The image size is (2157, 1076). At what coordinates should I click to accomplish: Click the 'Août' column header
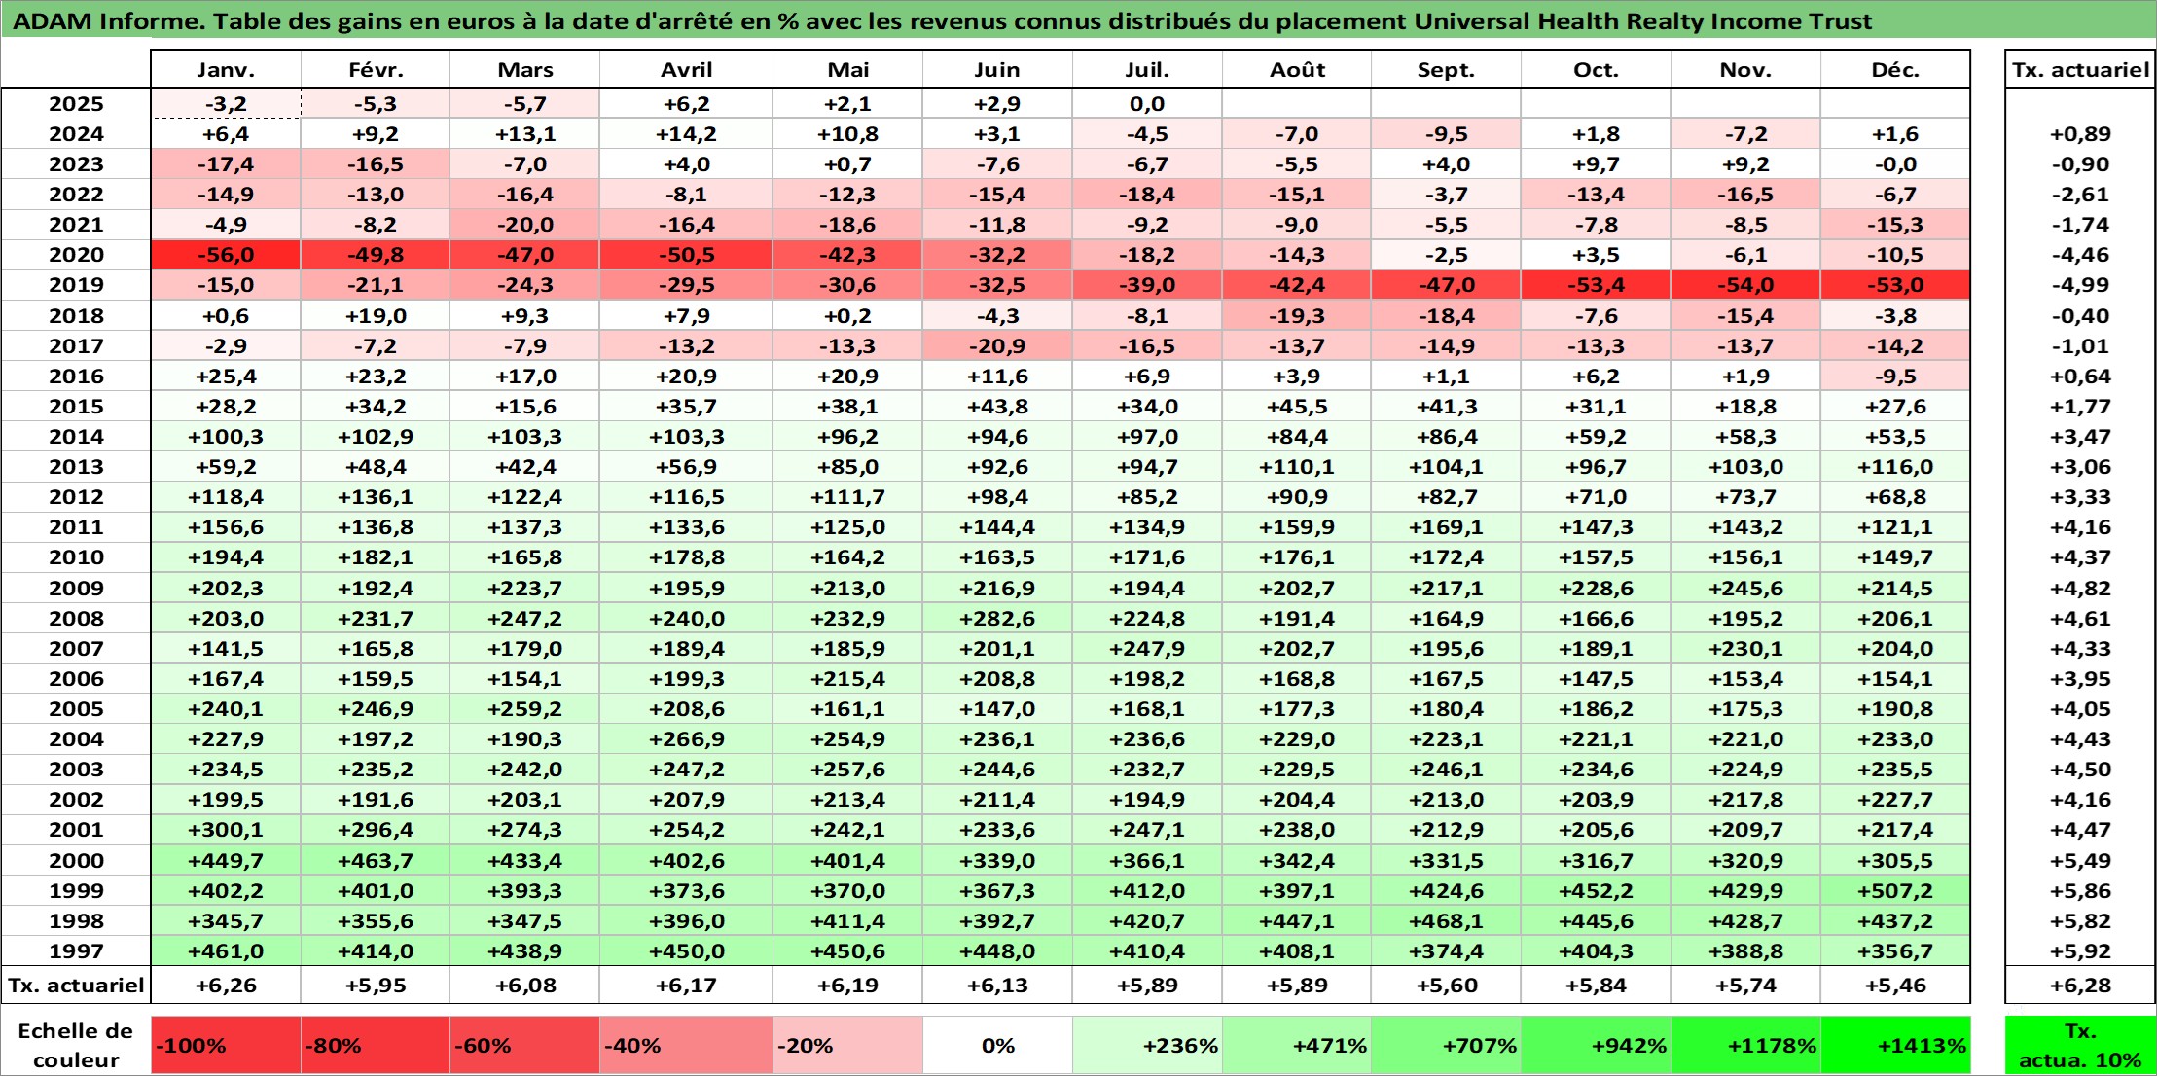point(1297,70)
